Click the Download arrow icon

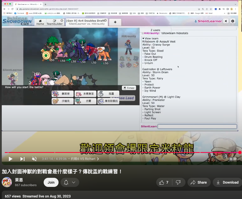[218, 182]
